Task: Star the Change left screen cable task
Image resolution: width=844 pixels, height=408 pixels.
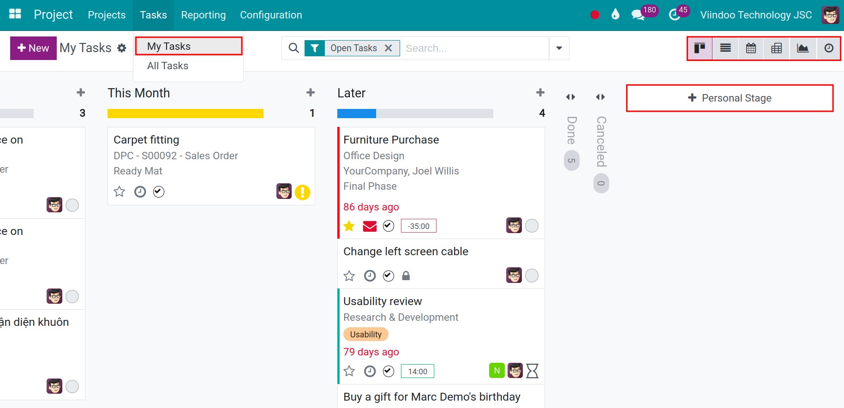Action: 349,276
